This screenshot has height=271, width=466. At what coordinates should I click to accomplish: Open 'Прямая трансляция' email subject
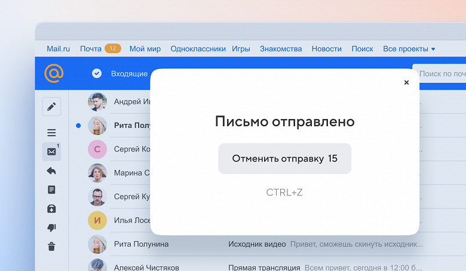[x=264, y=267]
